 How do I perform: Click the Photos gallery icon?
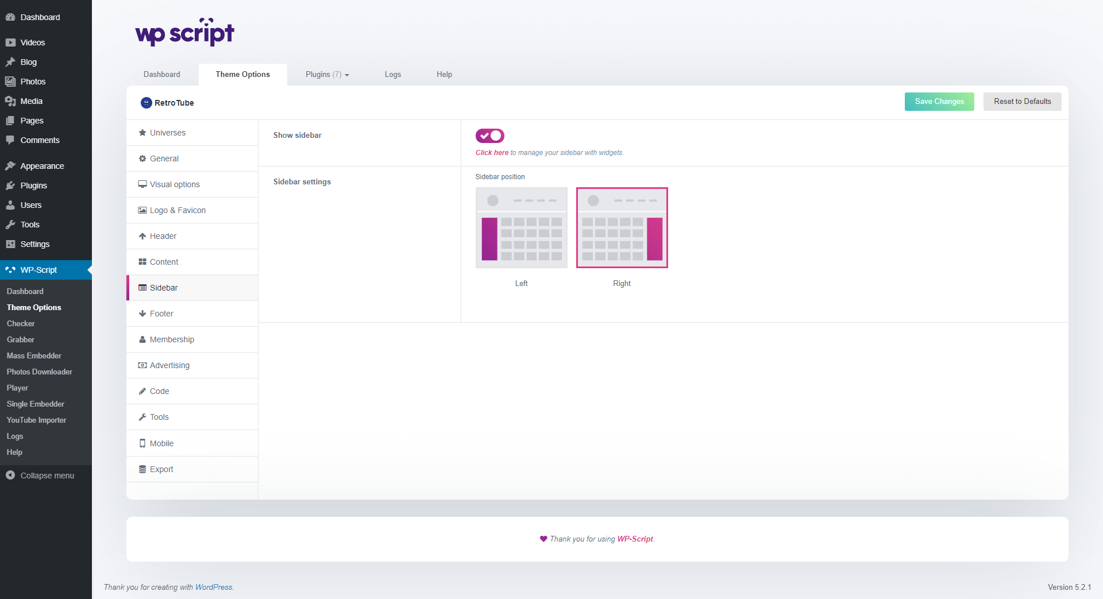tap(10, 82)
